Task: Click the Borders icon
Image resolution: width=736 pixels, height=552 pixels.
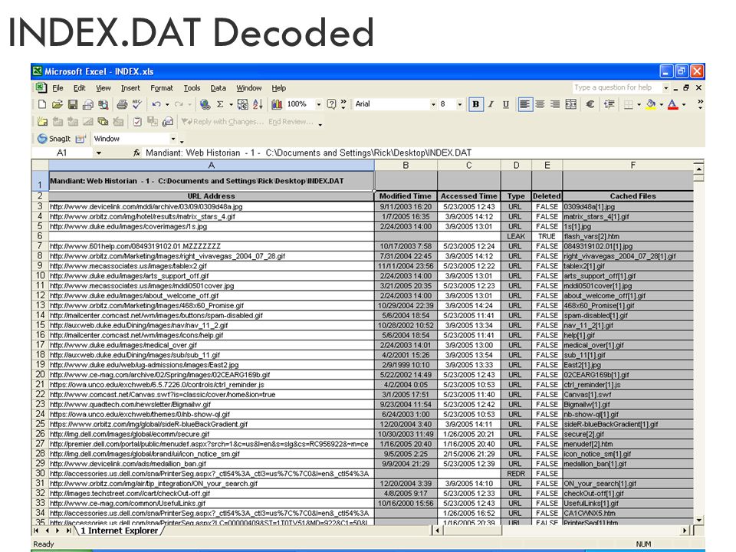Action: pyautogui.click(x=629, y=104)
